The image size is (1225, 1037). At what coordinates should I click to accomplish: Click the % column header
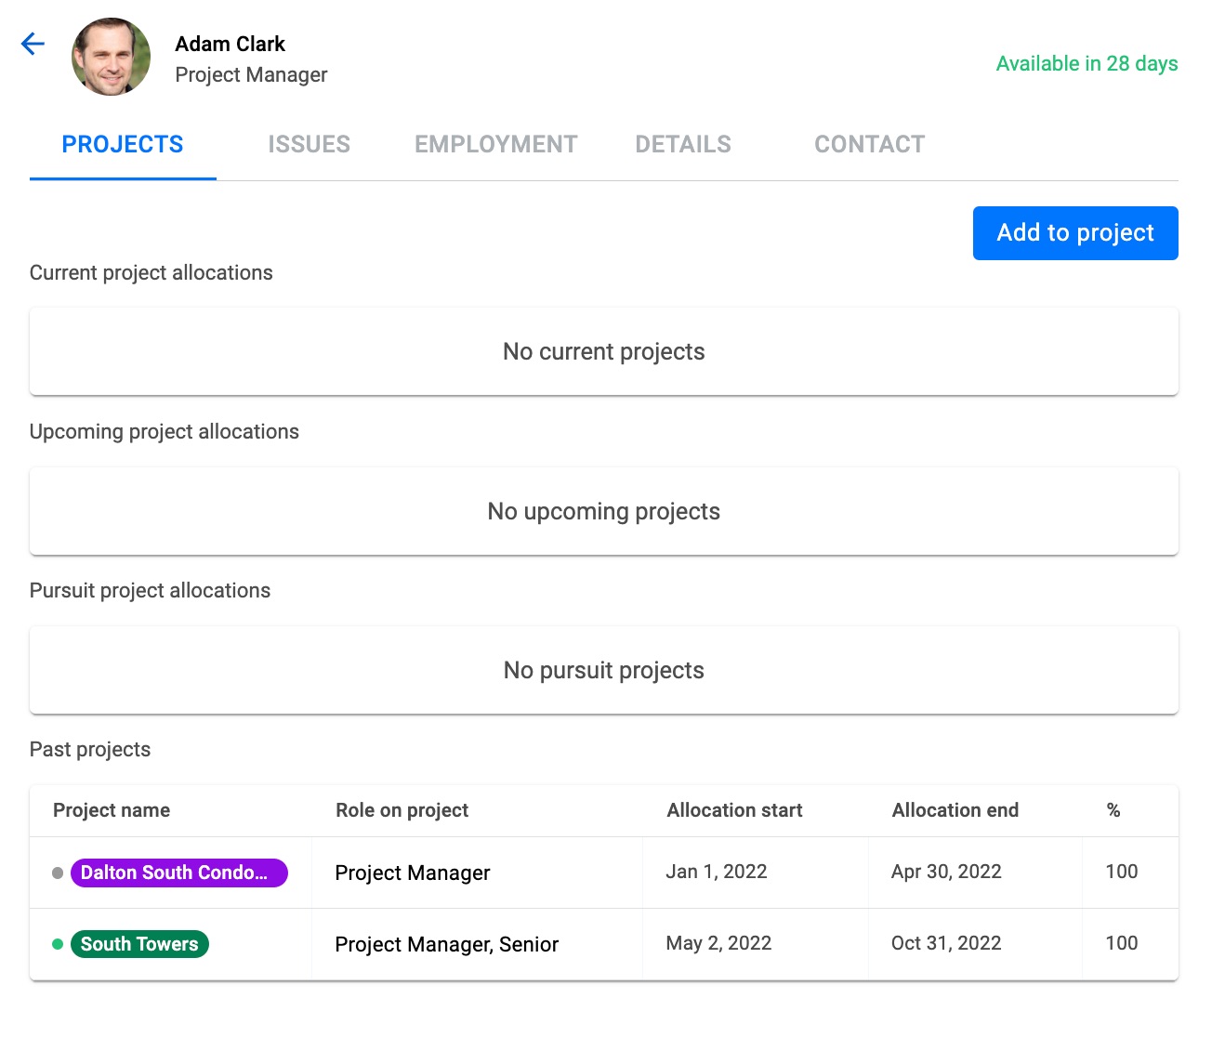pyautogui.click(x=1113, y=810)
